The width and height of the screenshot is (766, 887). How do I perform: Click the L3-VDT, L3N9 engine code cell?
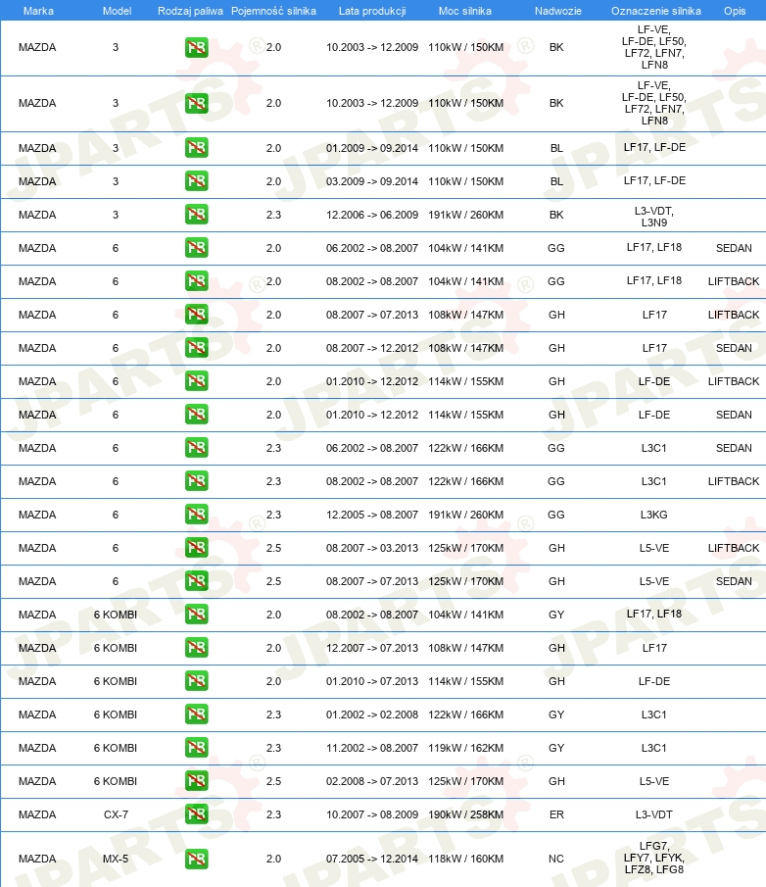point(654,217)
